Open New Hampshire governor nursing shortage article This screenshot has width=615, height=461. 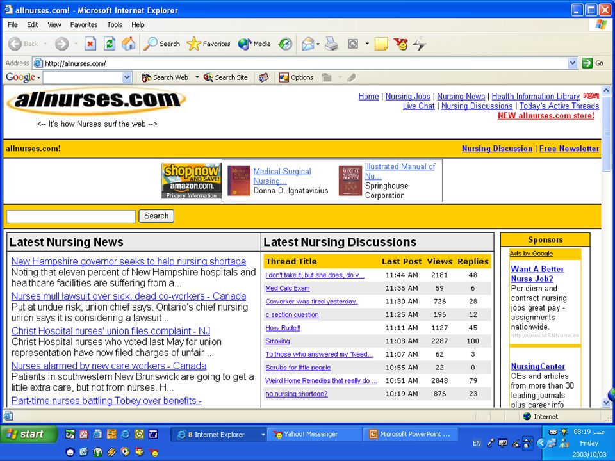coord(129,261)
